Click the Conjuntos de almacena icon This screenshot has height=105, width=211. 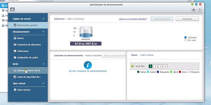click(15, 45)
